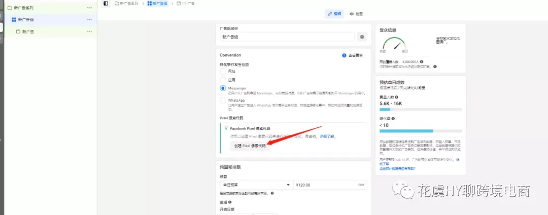Open more options for 新广告 in sidebar
This screenshot has height=215, width=548.
90,31
